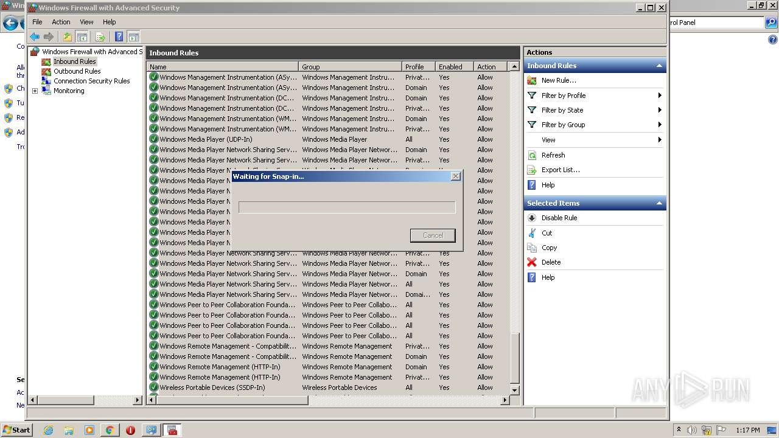The image size is (779, 438).
Task: Click the Filter by Profile funnel icon
Action: click(x=532, y=96)
